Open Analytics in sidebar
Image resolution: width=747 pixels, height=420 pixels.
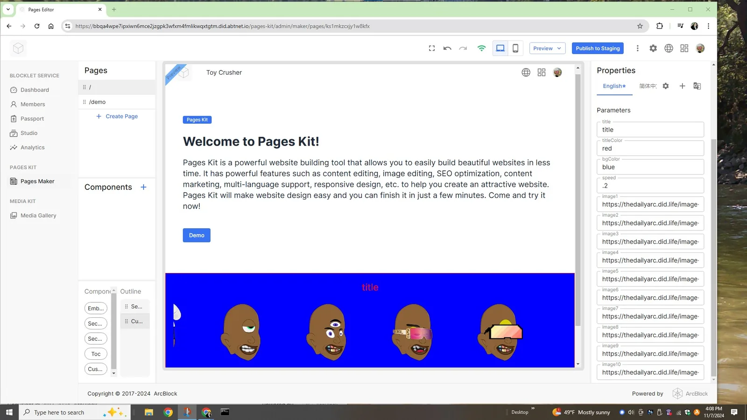click(x=33, y=147)
